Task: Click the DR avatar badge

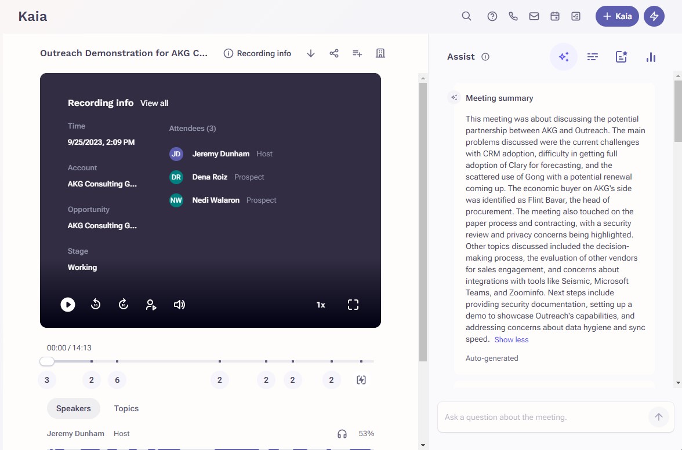Action: tap(176, 177)
